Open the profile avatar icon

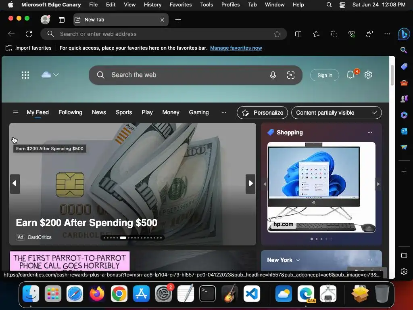[x=45, y=19]
